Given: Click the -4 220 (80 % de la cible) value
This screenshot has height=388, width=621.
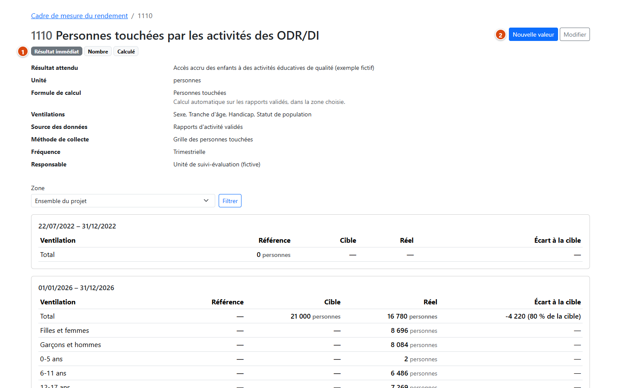Looking at the screenshot, I should coord(543,316).
